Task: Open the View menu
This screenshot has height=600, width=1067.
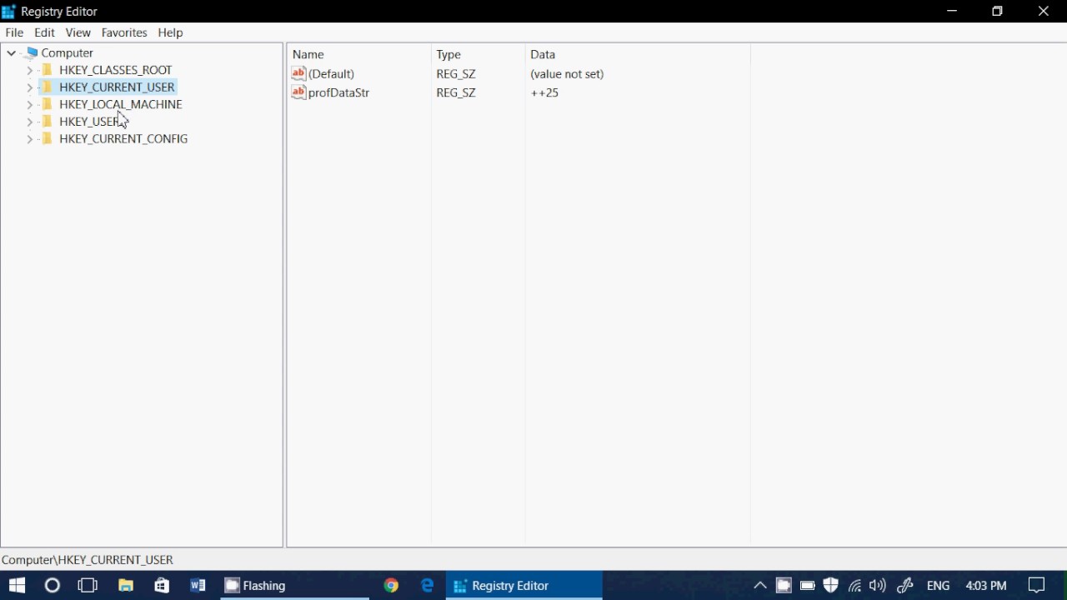Action: 78,32
